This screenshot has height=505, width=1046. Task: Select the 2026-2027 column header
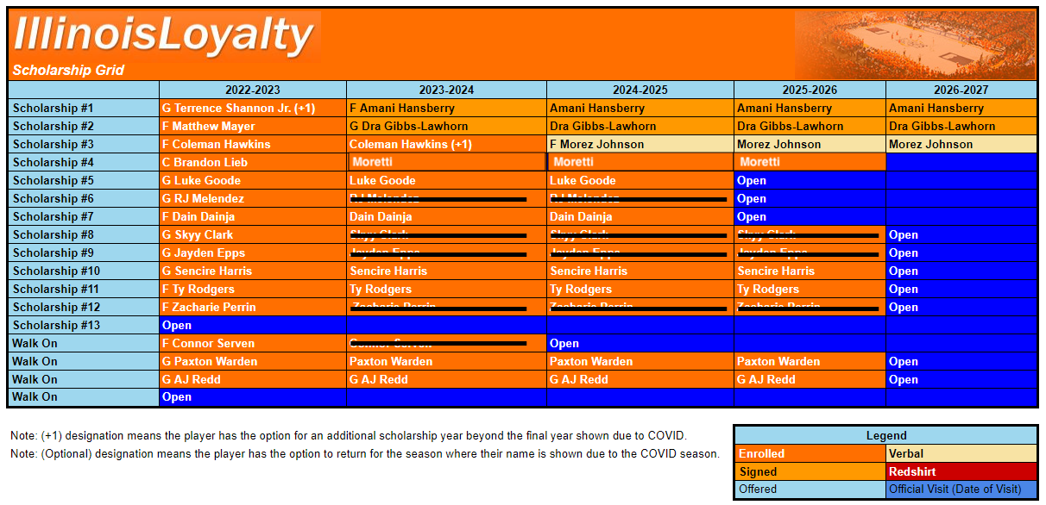point(961,90)
